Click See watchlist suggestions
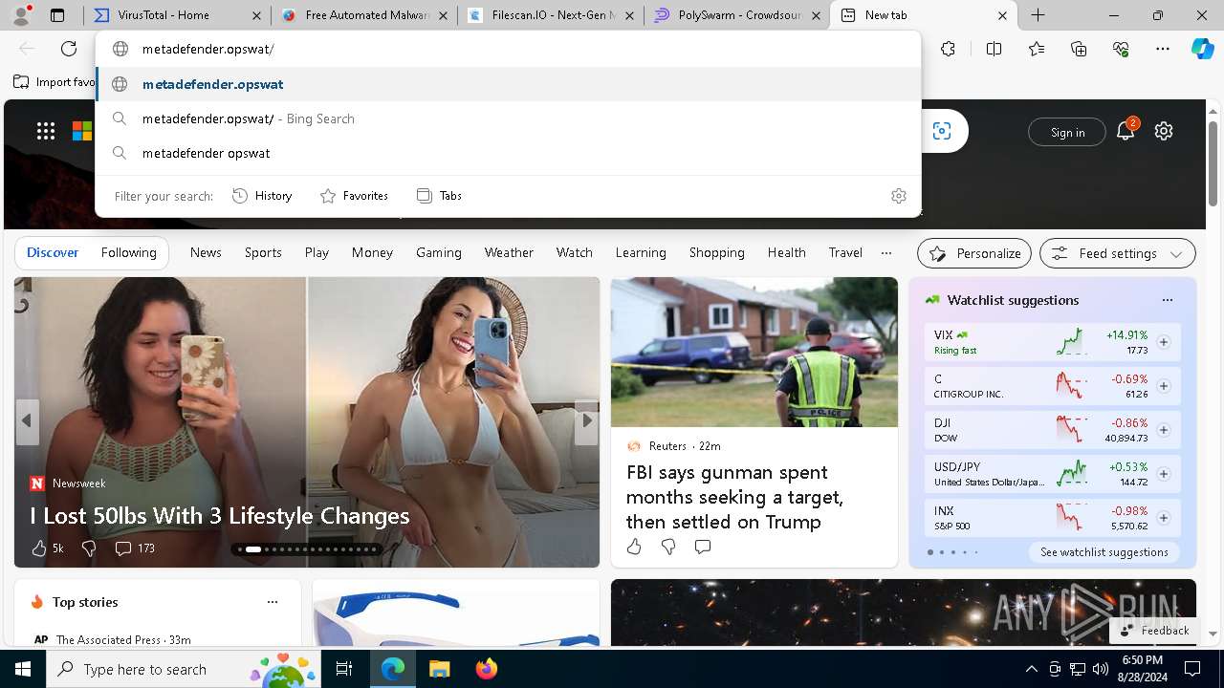 (x=1104, y=552)
